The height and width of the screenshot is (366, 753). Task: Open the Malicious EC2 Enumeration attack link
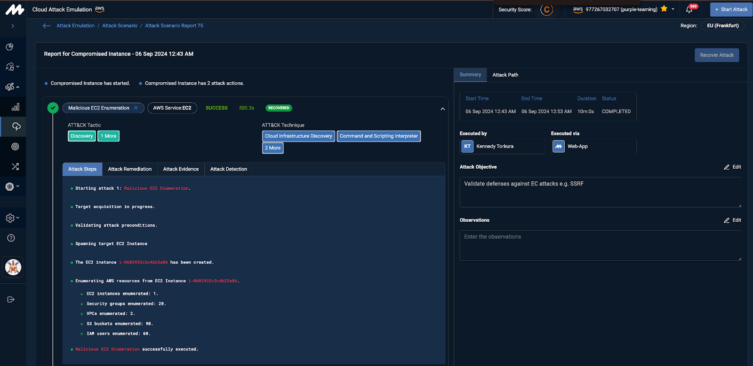pos(103,108)
